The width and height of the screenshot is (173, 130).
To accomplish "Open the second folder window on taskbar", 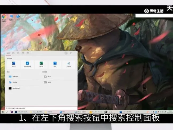I will (x=48, y=112).
